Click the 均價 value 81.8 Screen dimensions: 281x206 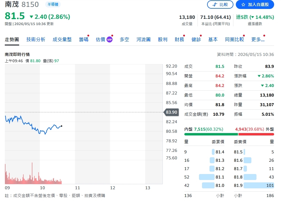[x=220, y=105]
